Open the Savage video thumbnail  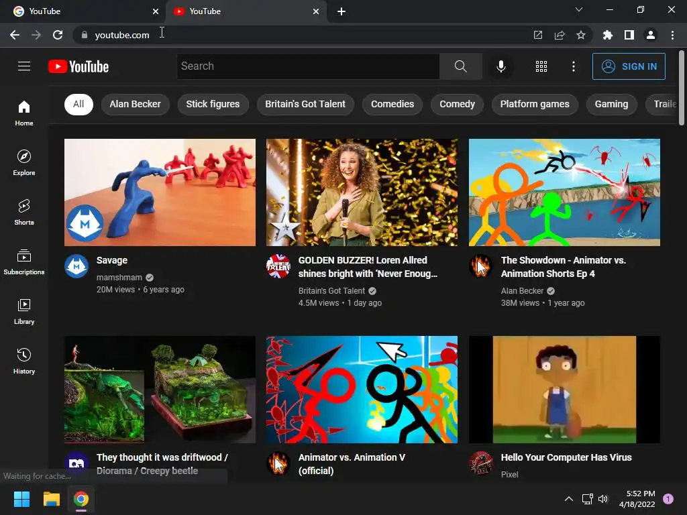(x=160, y=192)
